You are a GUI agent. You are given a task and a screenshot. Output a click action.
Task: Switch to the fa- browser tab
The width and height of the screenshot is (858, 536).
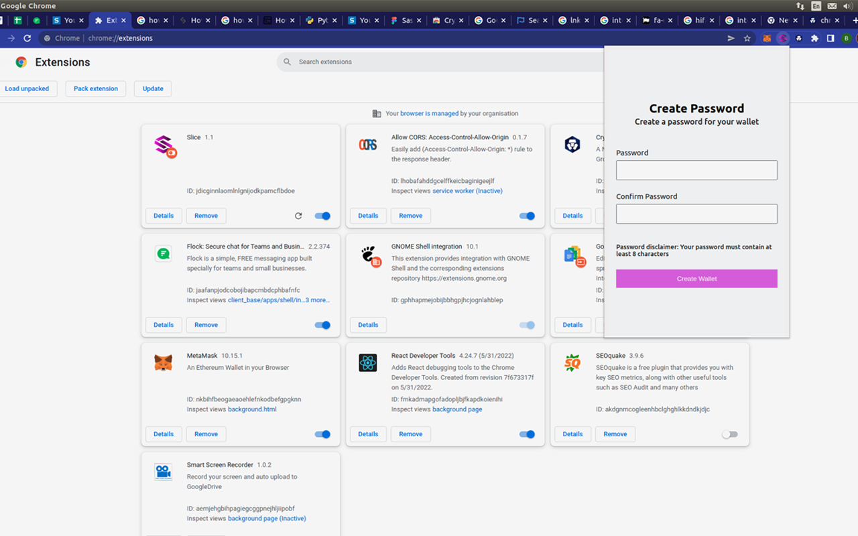point(658,20)
